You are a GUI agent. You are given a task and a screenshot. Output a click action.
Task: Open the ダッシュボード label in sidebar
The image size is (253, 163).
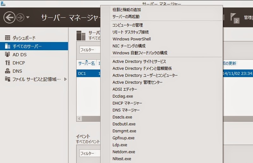24,38
